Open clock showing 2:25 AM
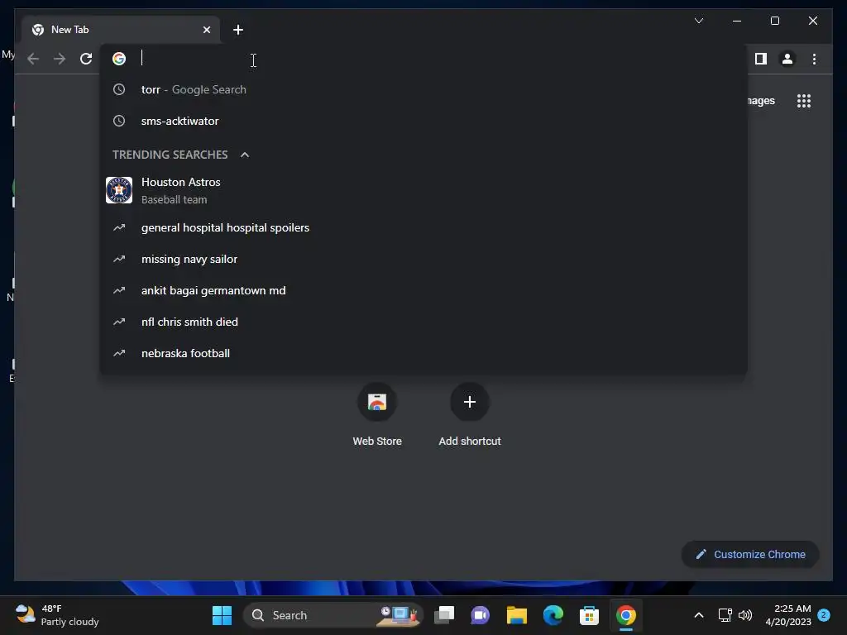 tap(788, 615)
